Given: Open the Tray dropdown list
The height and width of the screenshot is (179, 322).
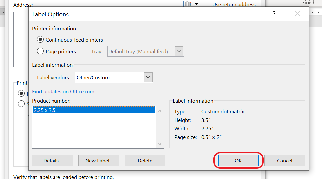Looking at the screenshot, I should [179, 51].
